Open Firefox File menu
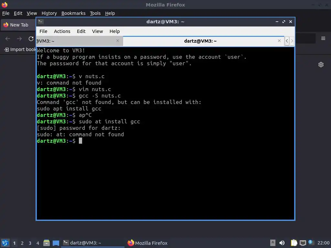 pyautogui.click(x=6, y=13)
